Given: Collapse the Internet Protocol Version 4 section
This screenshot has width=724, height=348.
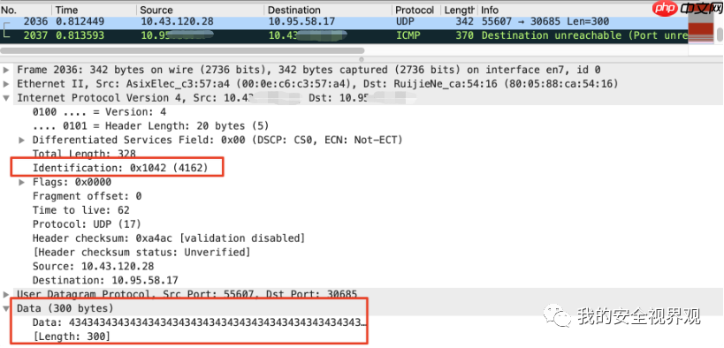Looking at the screenshot, I should point(6,98).
